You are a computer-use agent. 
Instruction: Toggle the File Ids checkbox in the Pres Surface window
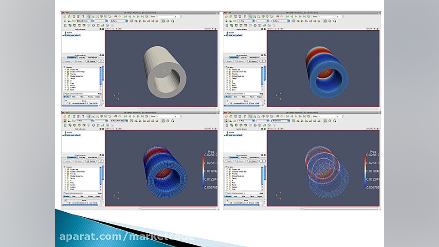[x=227, y=74]
